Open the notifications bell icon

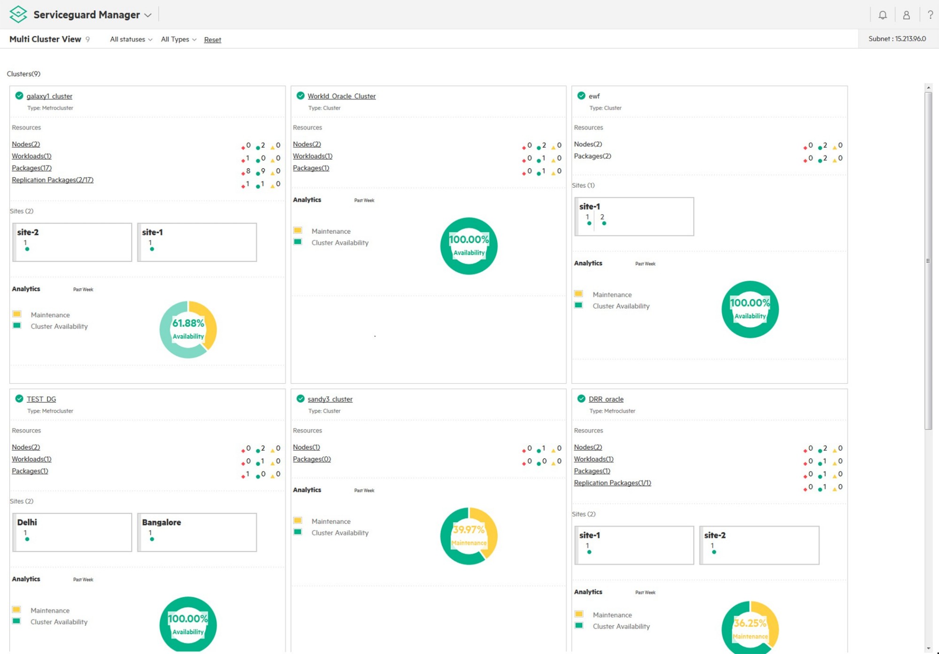point(883,15)
